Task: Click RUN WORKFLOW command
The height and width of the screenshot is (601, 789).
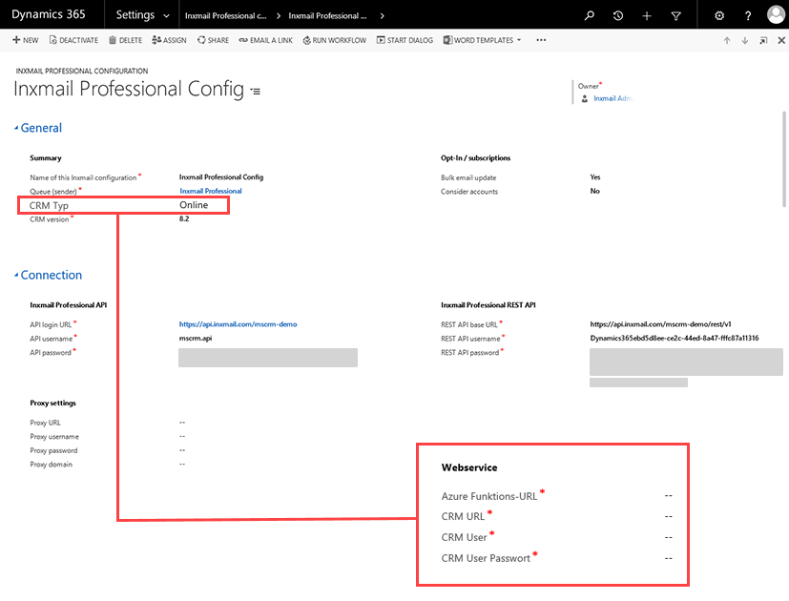Action: [x=335, y=40]
